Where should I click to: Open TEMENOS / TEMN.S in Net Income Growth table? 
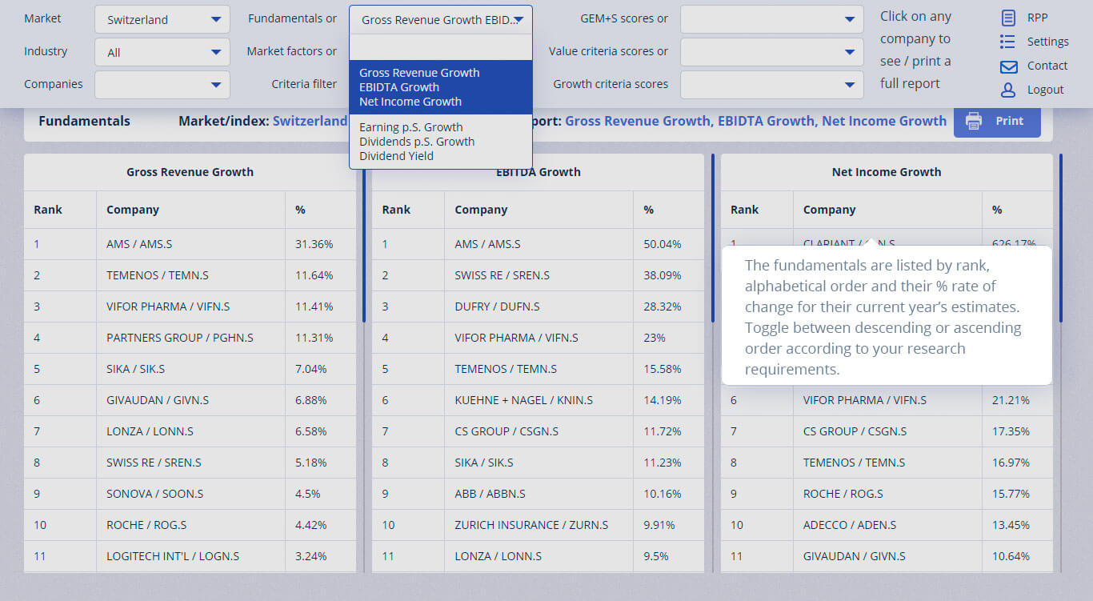coord(855,463)
